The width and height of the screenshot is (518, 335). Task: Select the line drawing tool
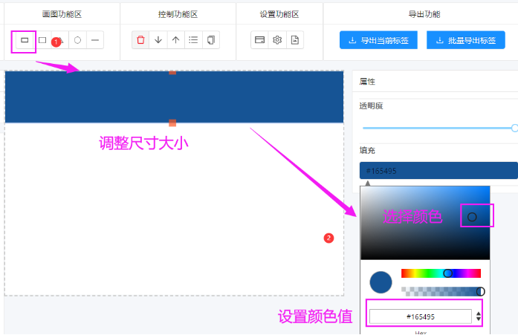(95, 40)
